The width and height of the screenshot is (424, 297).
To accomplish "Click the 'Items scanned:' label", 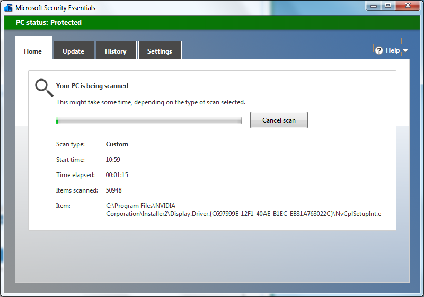I will (77, 190).
